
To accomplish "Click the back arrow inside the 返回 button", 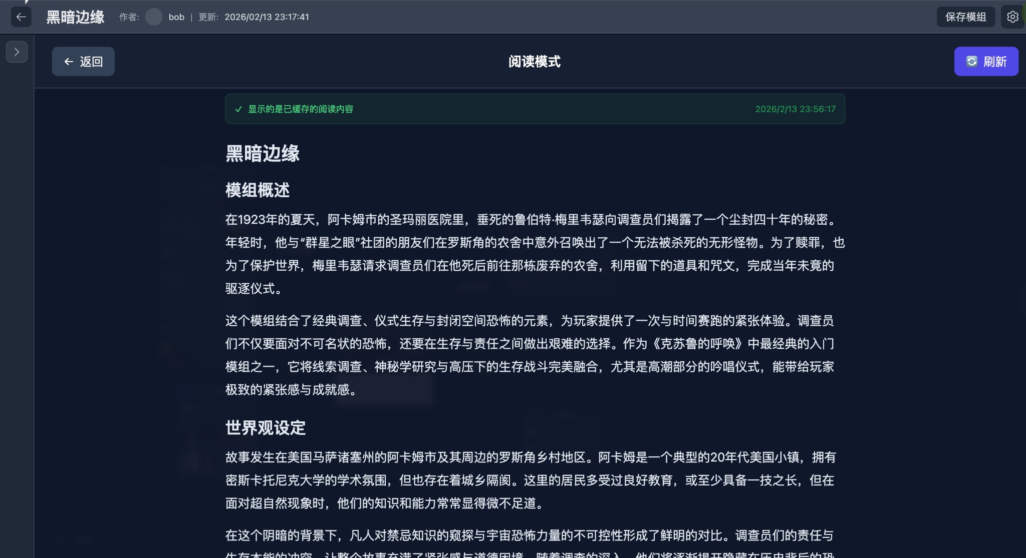I will (69, 61).
